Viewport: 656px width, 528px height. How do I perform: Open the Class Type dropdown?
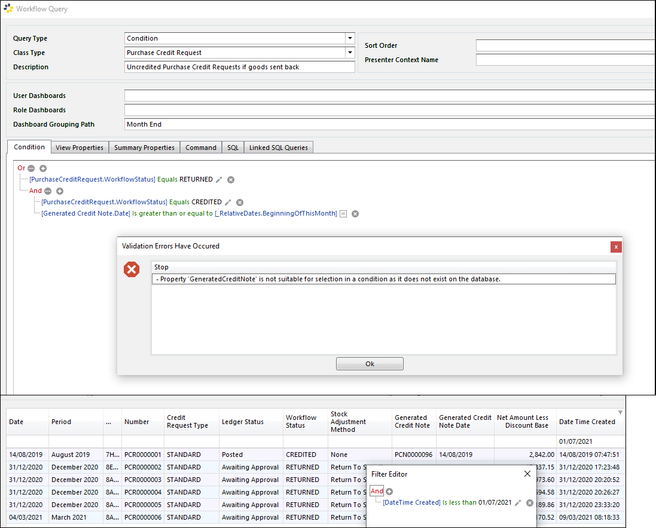click(350, 53)
